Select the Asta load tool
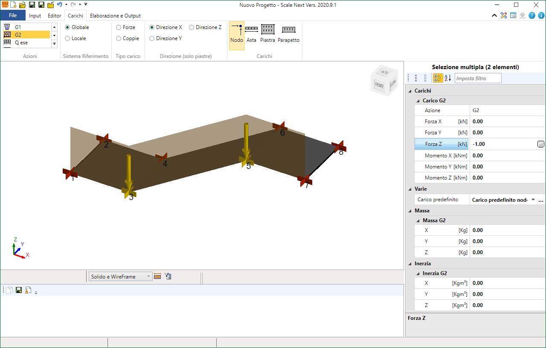This screenshot has width=546, height=348. [x=251, y=34]
